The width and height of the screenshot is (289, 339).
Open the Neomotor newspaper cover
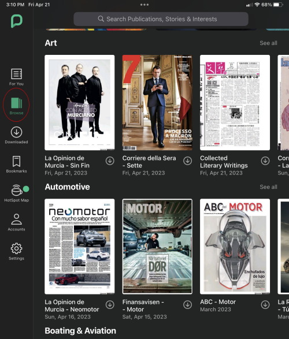pos(80,247)
